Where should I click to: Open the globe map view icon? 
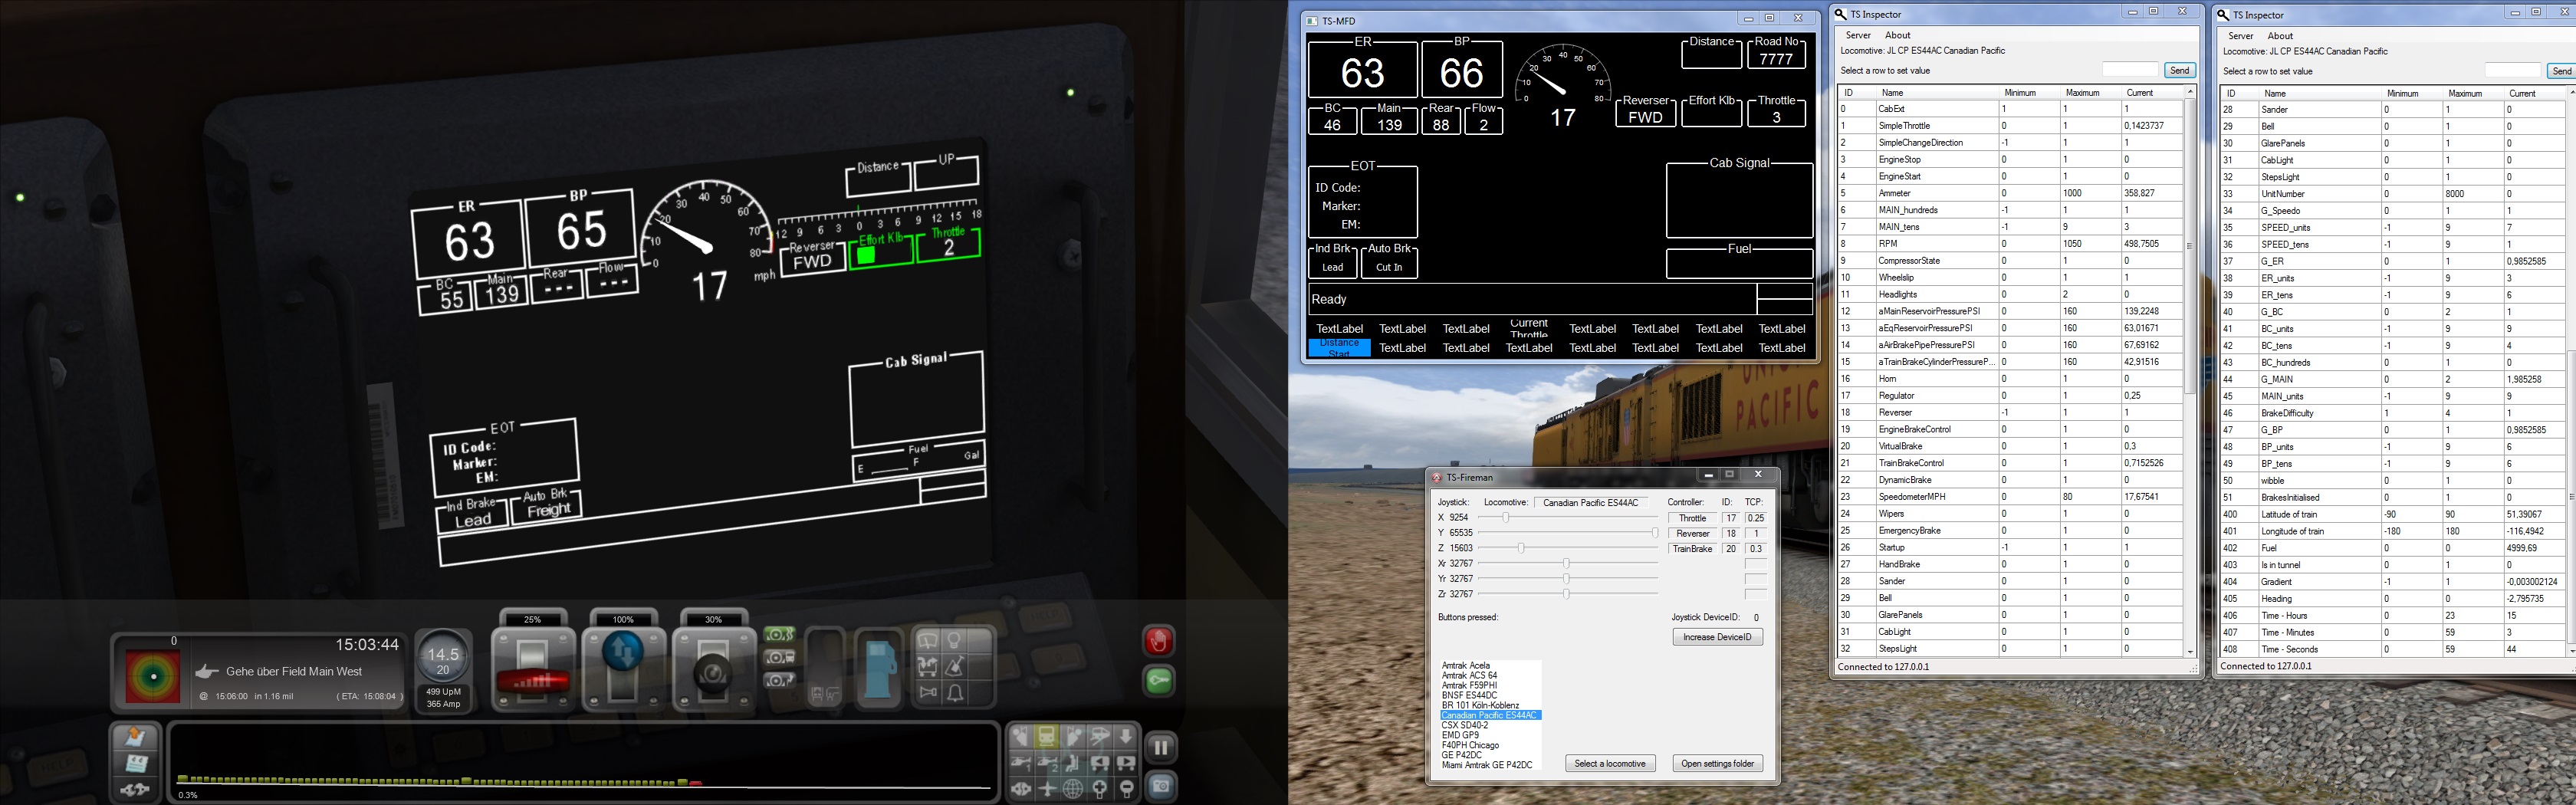(1073, 789)
